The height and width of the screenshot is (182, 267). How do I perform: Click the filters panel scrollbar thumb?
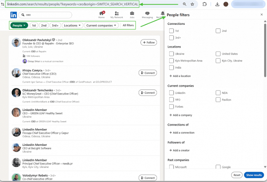[265, 50]
